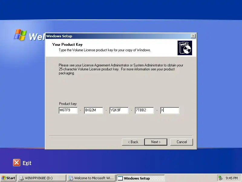242x182 pixels.
Task: Cancel the Windows Setup wizard
Action: point(181,142)
